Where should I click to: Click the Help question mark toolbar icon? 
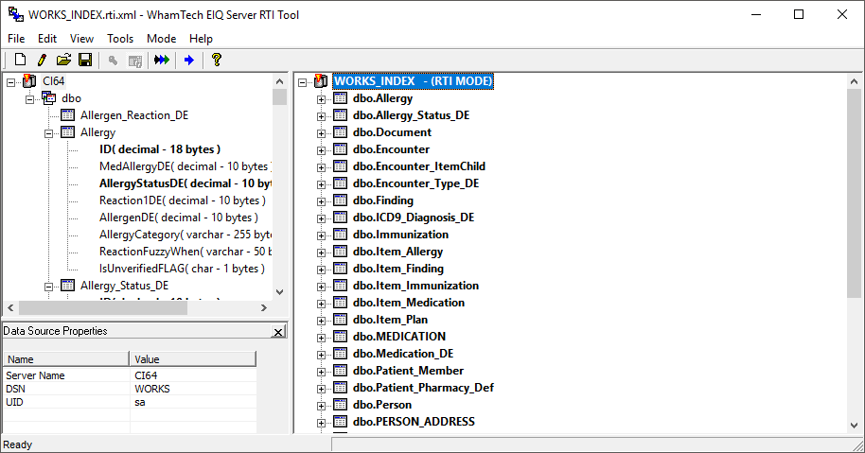click(x=216, y=60)
